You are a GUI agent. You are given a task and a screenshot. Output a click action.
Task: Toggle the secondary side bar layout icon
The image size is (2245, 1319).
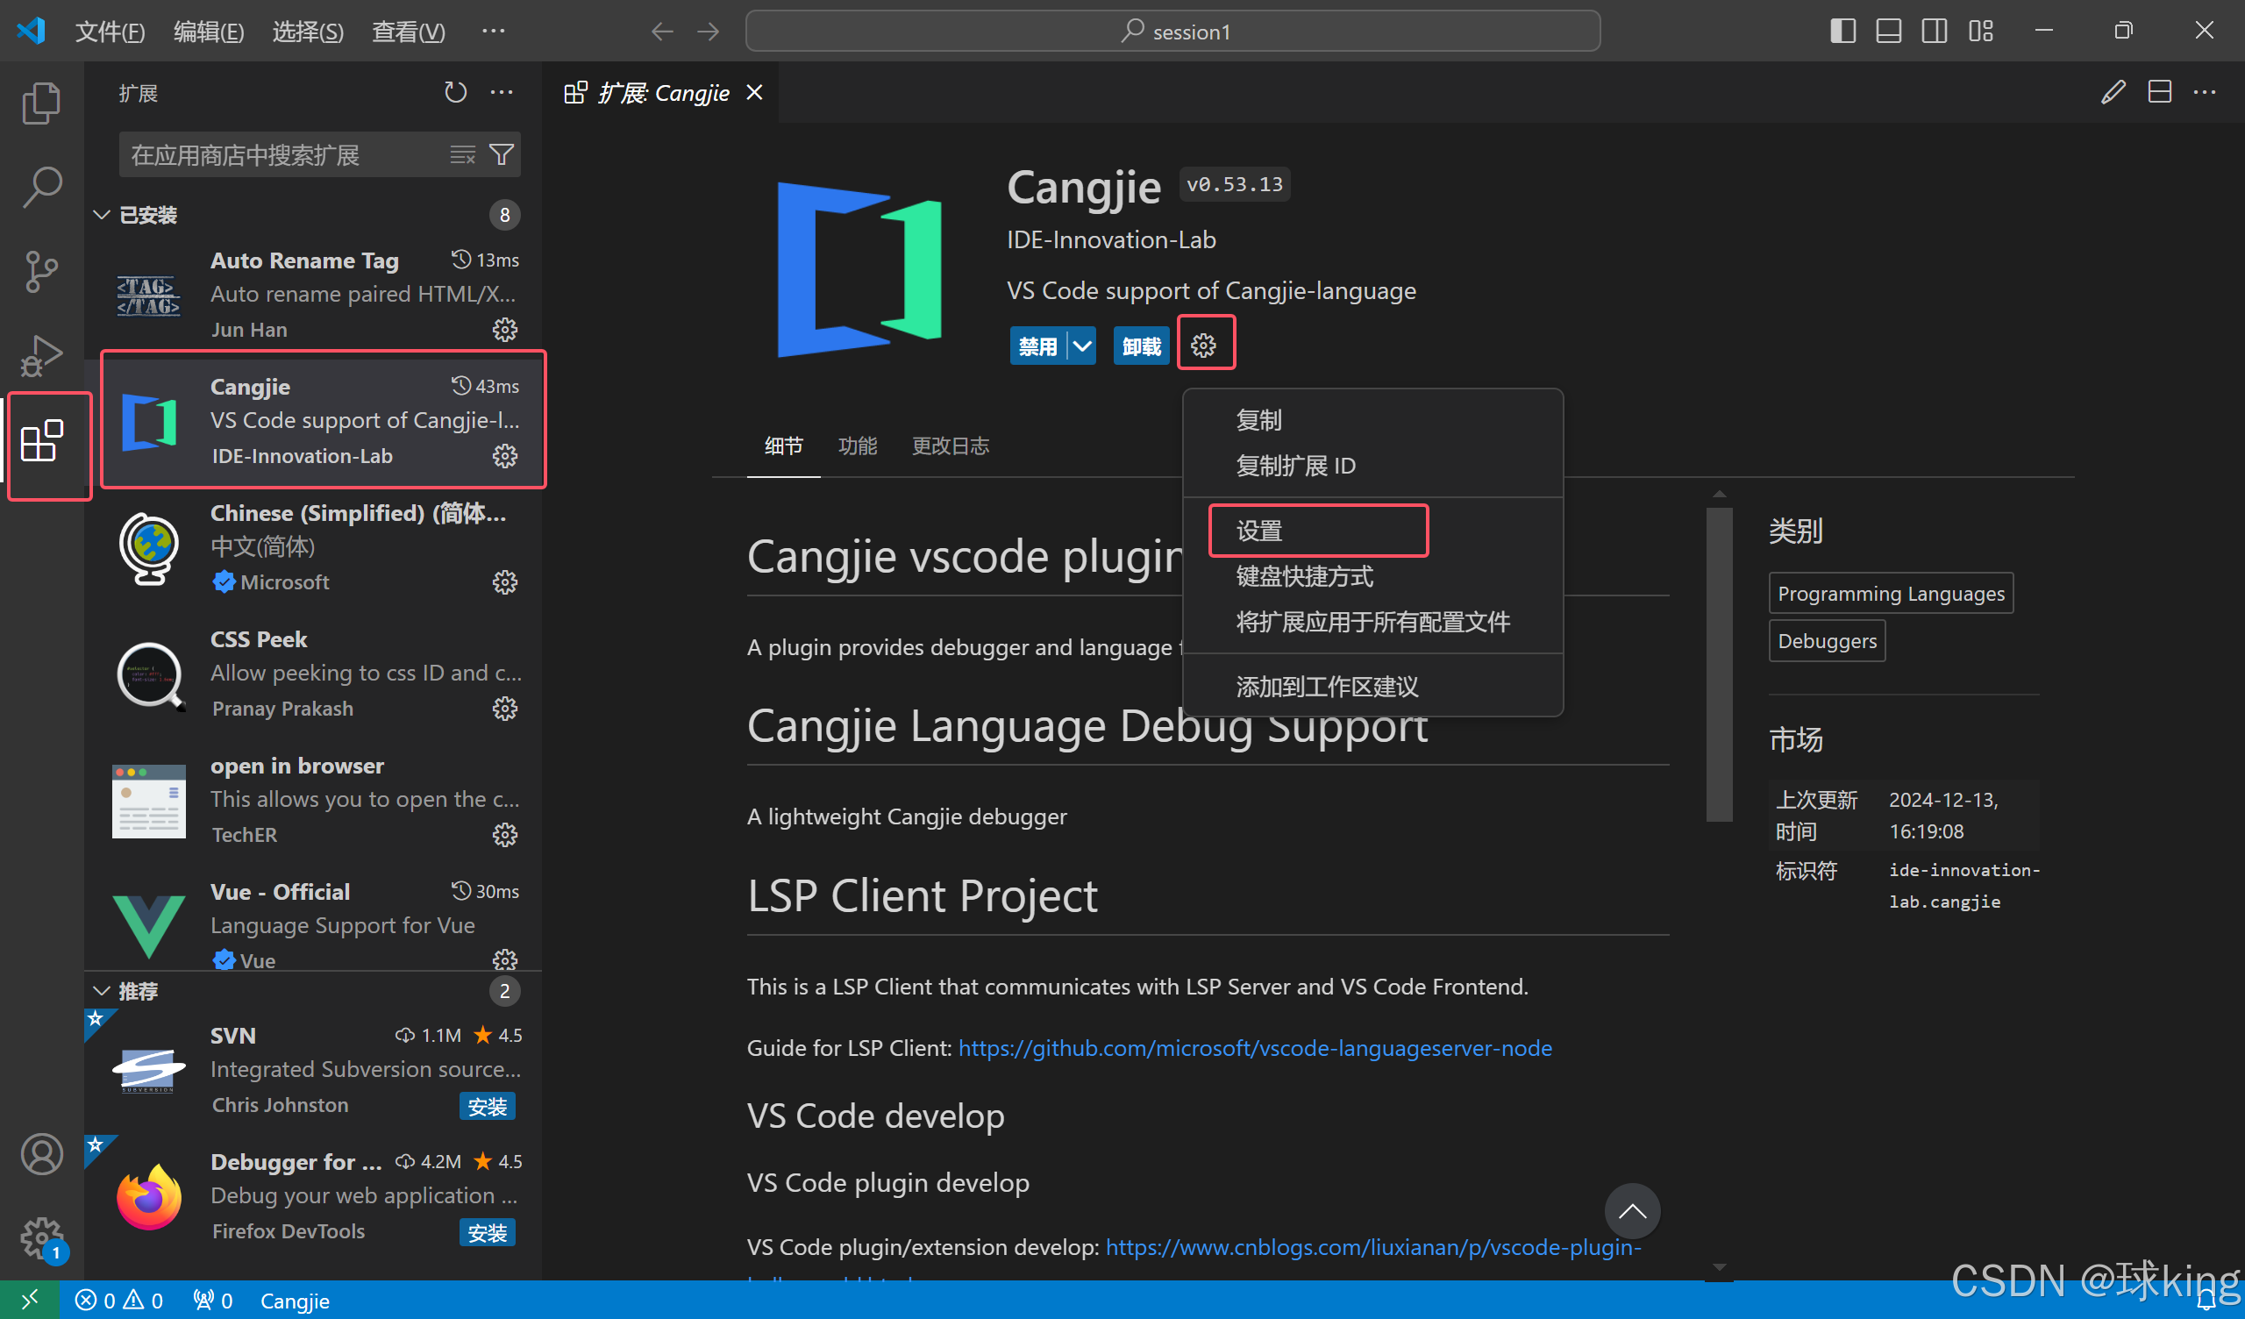point(1934,32)
